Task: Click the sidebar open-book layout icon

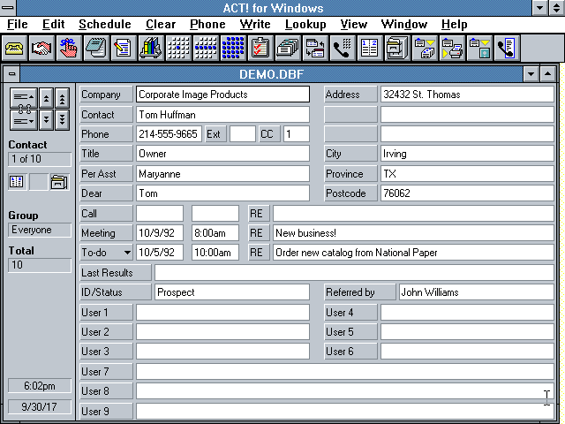Action: [x=17, y=182]
